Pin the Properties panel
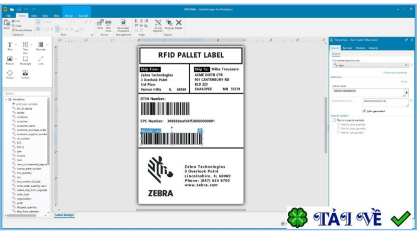417x234 pixels. pyautogui.click(x=406, y=40)
